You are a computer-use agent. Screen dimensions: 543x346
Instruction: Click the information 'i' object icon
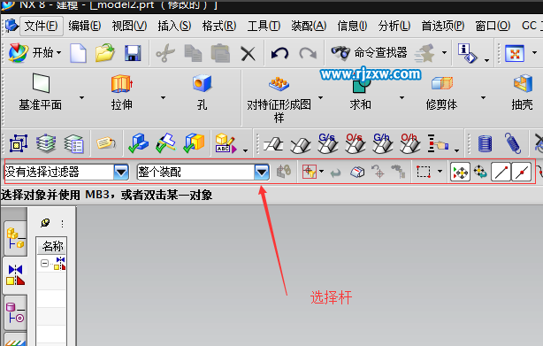(x=467, y=53)
